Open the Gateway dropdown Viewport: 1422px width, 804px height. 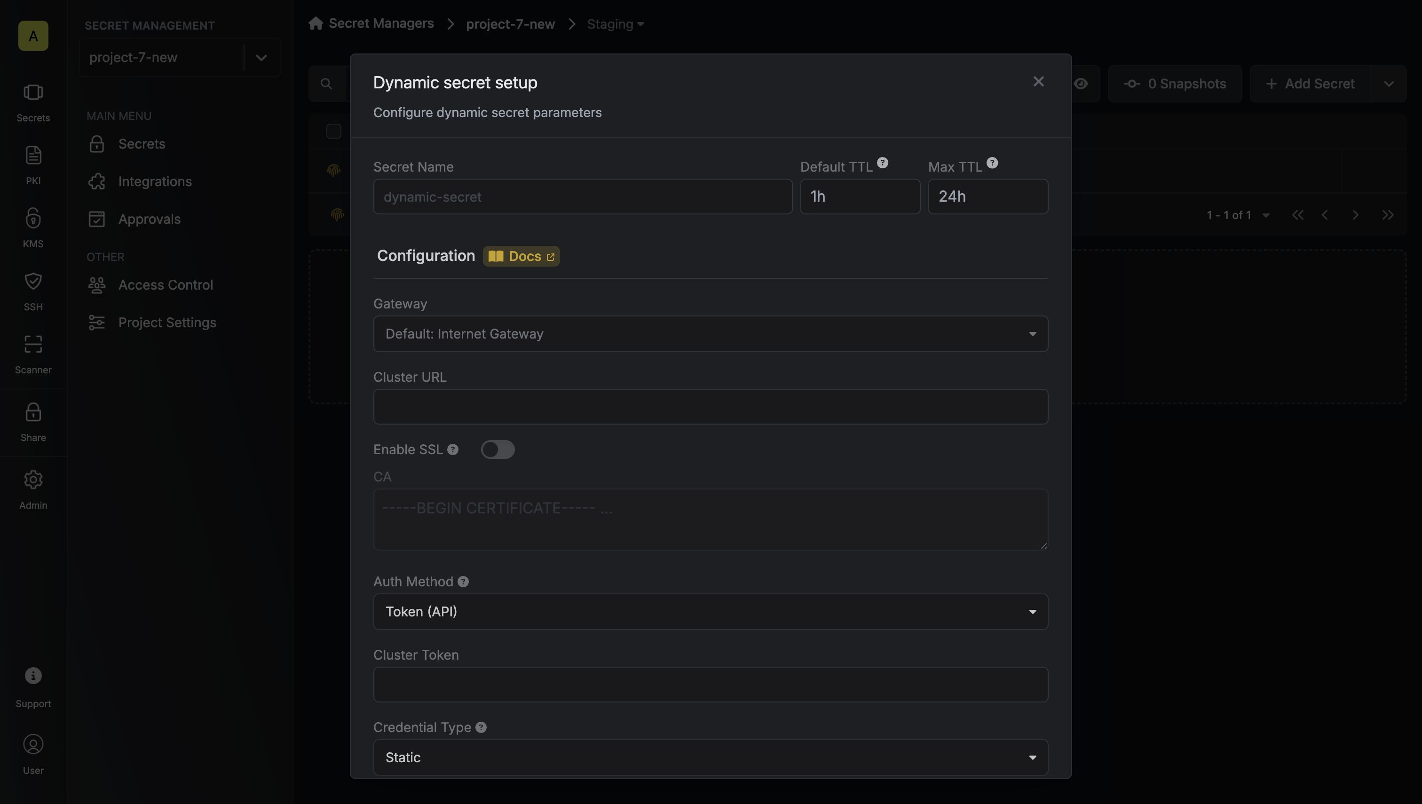click(x=711, y=333)
